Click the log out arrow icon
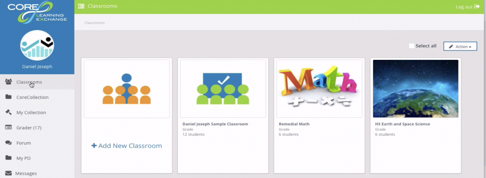 477,6
